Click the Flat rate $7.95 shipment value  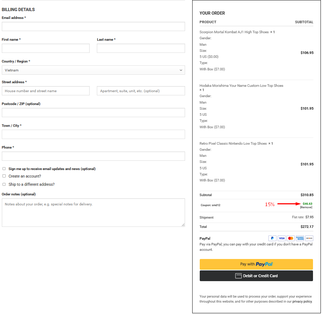303,217
